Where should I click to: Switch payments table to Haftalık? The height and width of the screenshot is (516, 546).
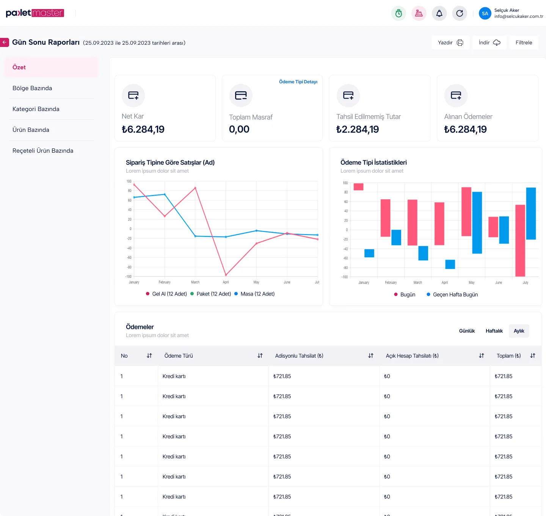tap(494, 331)
